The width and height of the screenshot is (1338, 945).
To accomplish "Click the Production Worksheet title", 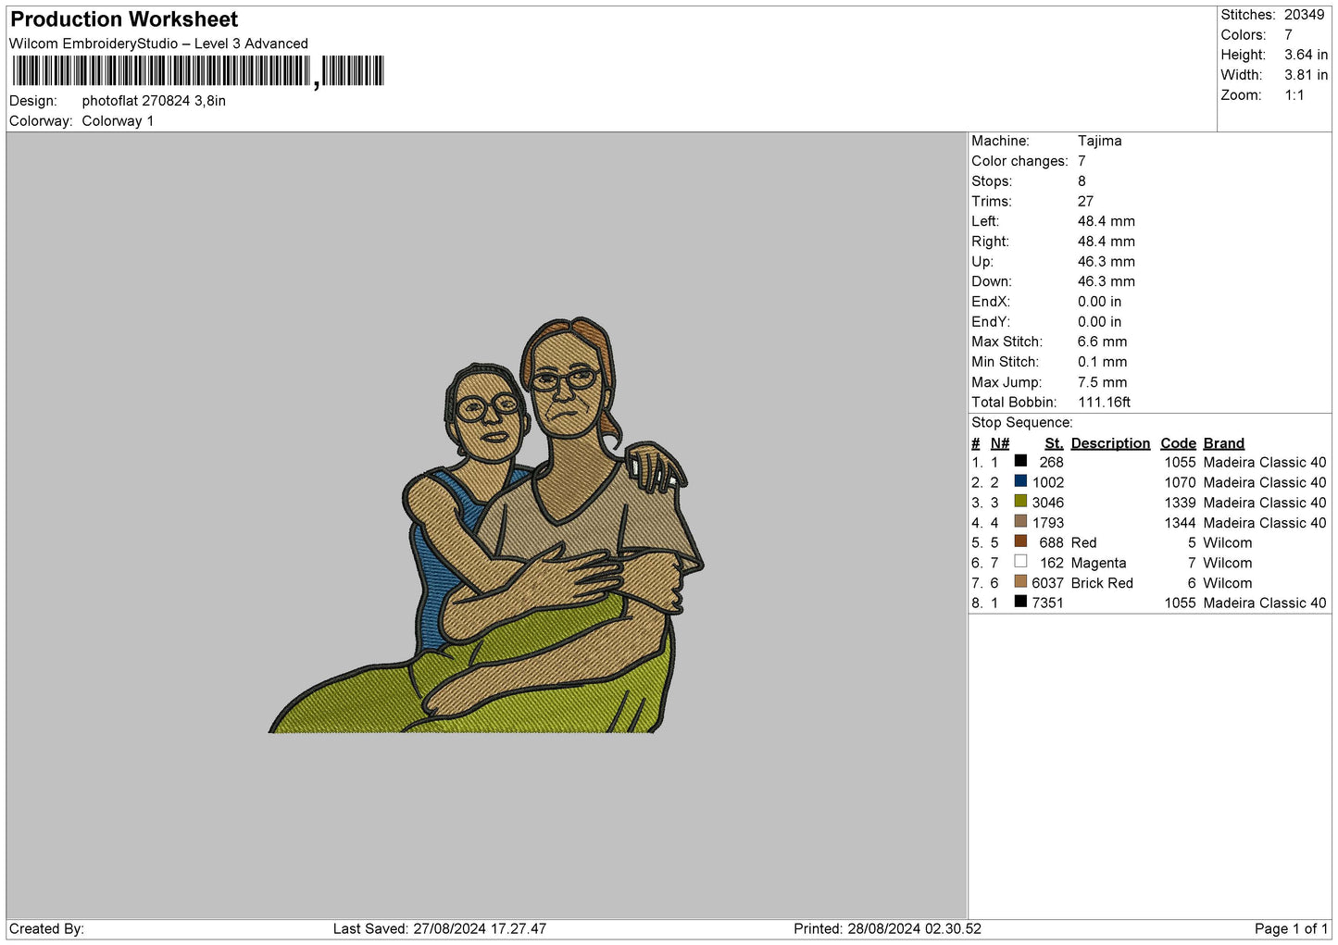I will (x=124, y=19).
